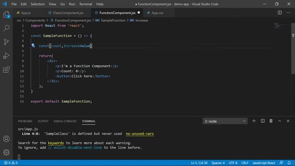Open the Run menu
Viewport: 295px width, 166px height.
(x=72, y=4)
